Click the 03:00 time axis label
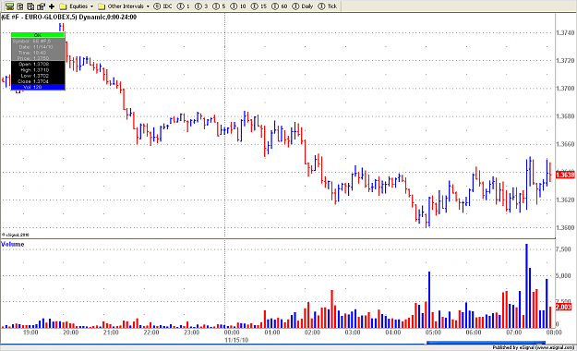Image resolution: width=577 pixels, height=351 pixels. (x=353, y=333)
